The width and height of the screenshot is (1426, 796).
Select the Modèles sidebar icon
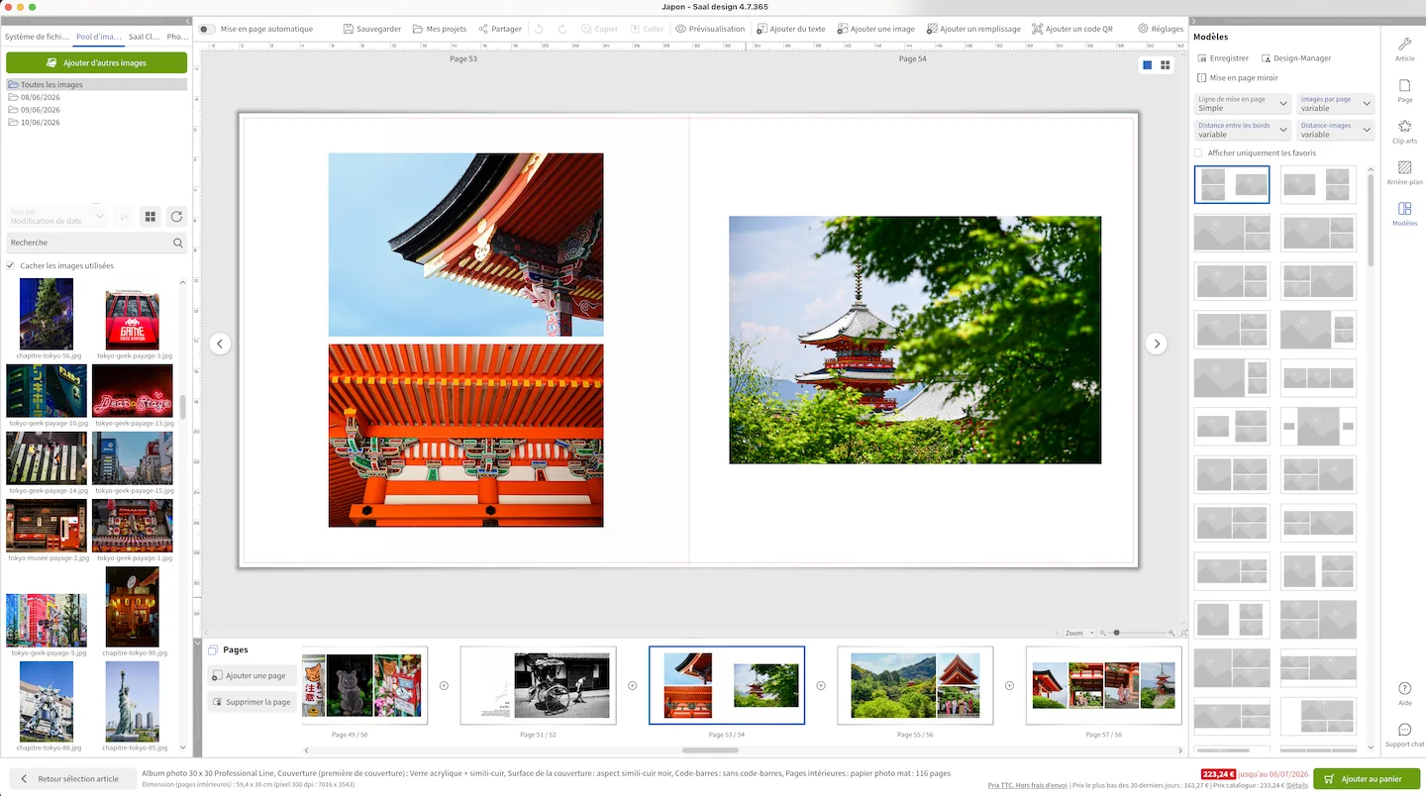point(1404,215)
